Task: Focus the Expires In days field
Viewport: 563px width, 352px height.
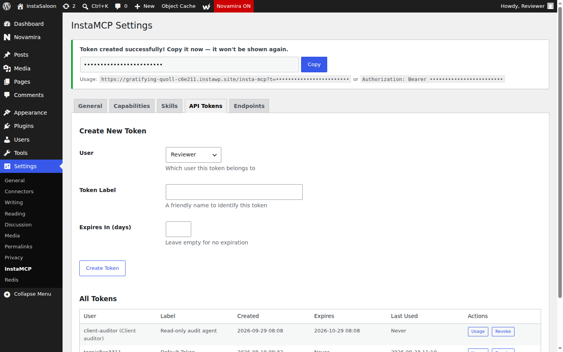Action: click(x=178, y=229)
